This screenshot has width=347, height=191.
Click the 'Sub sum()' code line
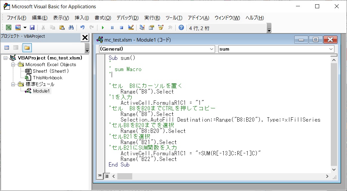122,58
